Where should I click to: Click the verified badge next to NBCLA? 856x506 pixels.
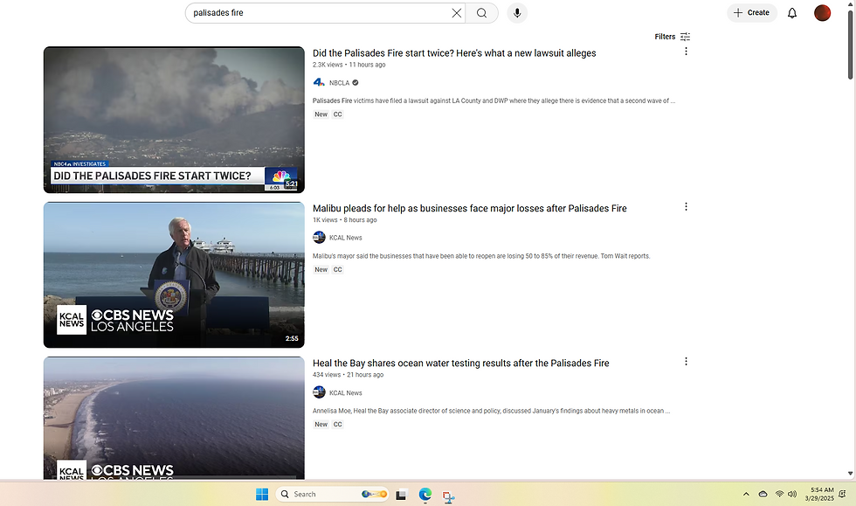356,83
